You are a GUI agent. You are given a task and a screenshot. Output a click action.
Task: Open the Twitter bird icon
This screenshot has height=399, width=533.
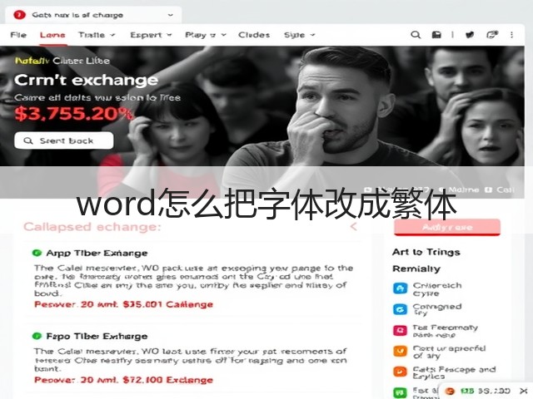(470, 35)
